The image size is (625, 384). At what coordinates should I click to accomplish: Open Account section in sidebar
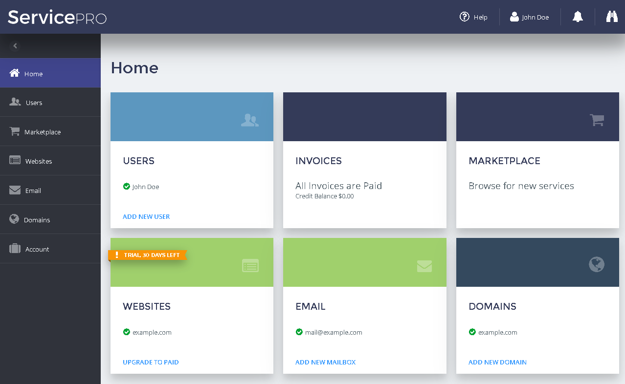37,249
